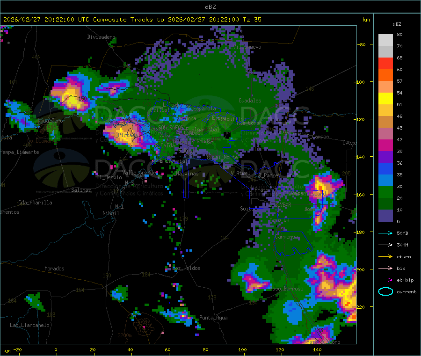Click the R_Padre place label
The height and width of the screenshot is (356, 421).
(268, 175)
